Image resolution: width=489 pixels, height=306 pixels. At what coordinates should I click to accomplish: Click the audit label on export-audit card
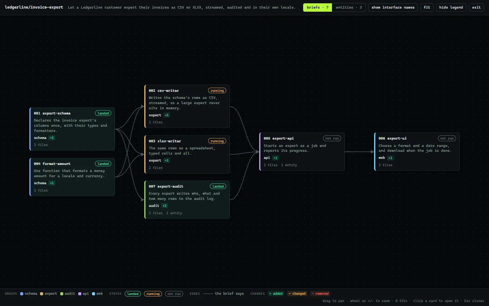[154, 206]
